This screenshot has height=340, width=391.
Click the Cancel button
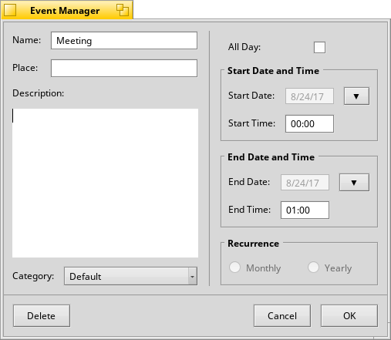(282, 316)
